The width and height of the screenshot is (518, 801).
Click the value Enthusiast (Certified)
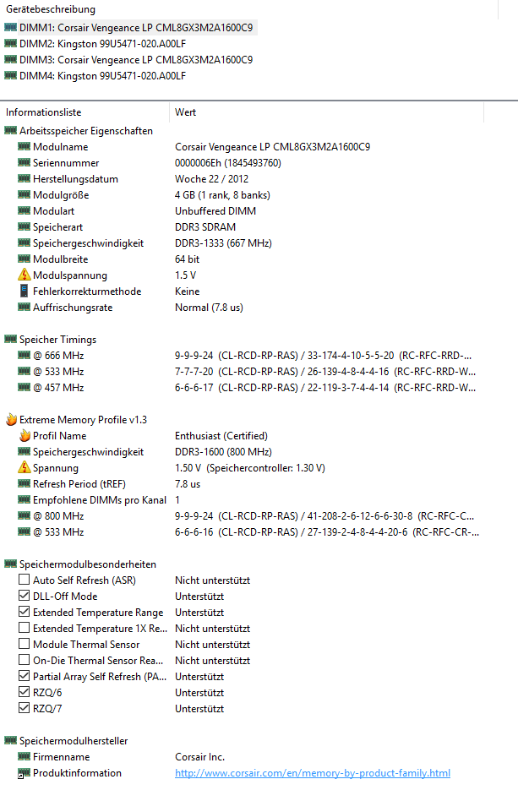pos(221,436)
